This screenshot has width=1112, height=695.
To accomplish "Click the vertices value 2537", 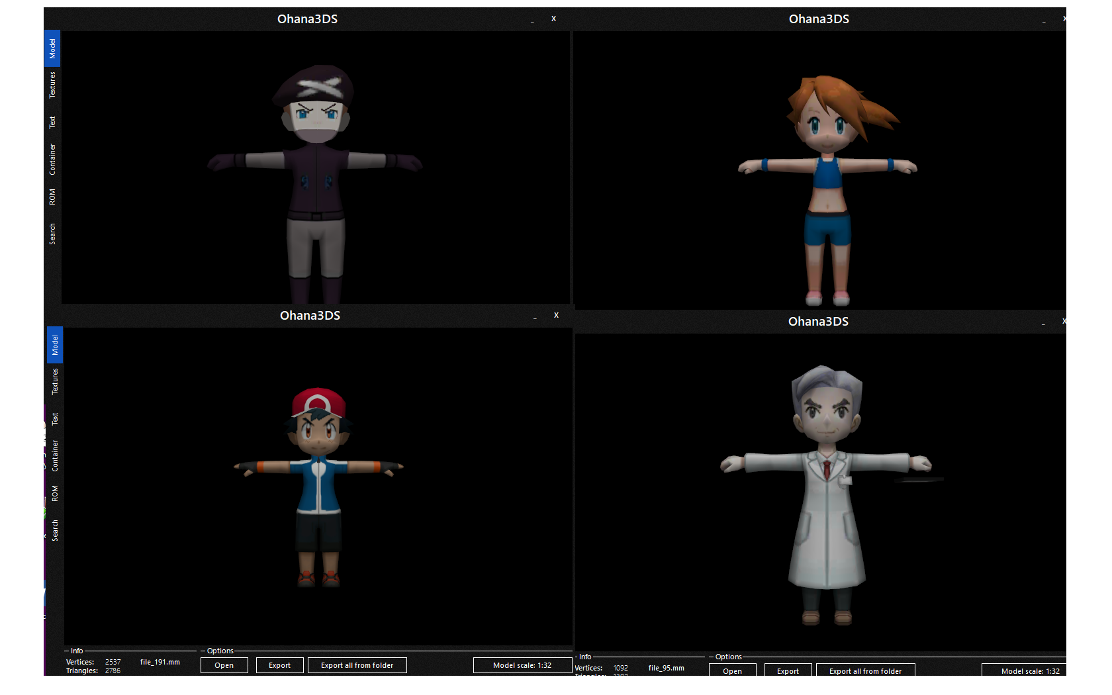I will (113, 662).
